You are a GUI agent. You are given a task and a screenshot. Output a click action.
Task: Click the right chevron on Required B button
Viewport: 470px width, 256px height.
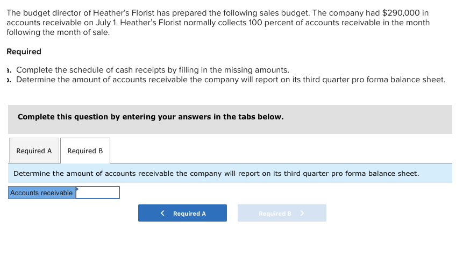(x=302, y=214)
